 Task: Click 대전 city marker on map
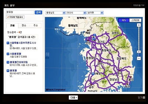(x=100, y=61)
